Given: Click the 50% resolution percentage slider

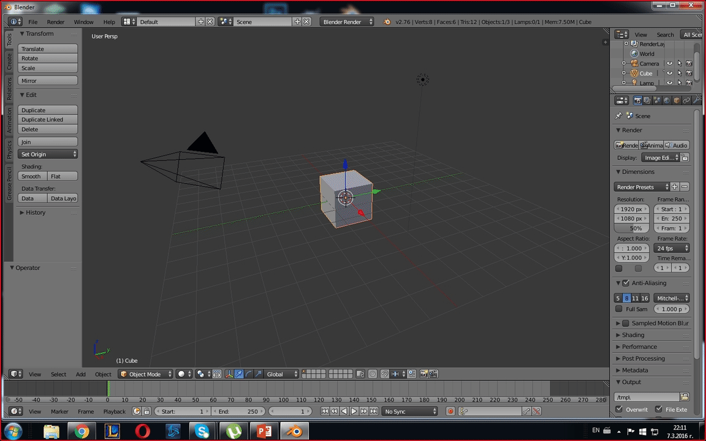Looking at the screenshot, I should tap(631, 228).
